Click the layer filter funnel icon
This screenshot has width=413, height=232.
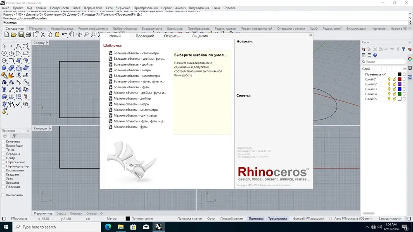point(403,49)
